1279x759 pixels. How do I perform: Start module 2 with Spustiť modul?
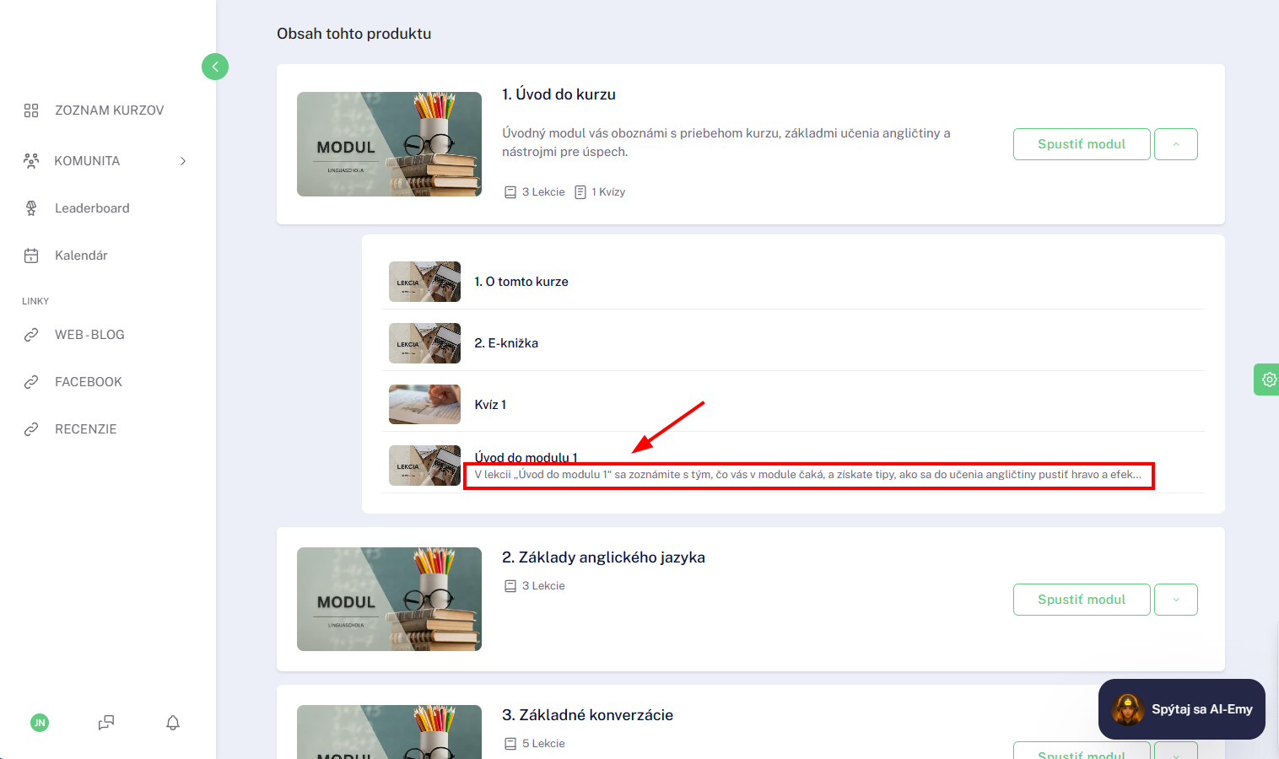click(x=1082, y=600)
